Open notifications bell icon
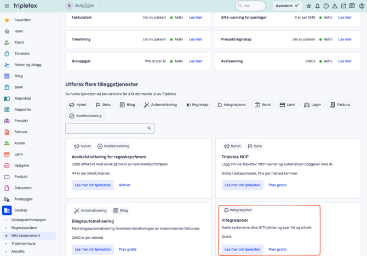367x258 pixels. point(317,6)
